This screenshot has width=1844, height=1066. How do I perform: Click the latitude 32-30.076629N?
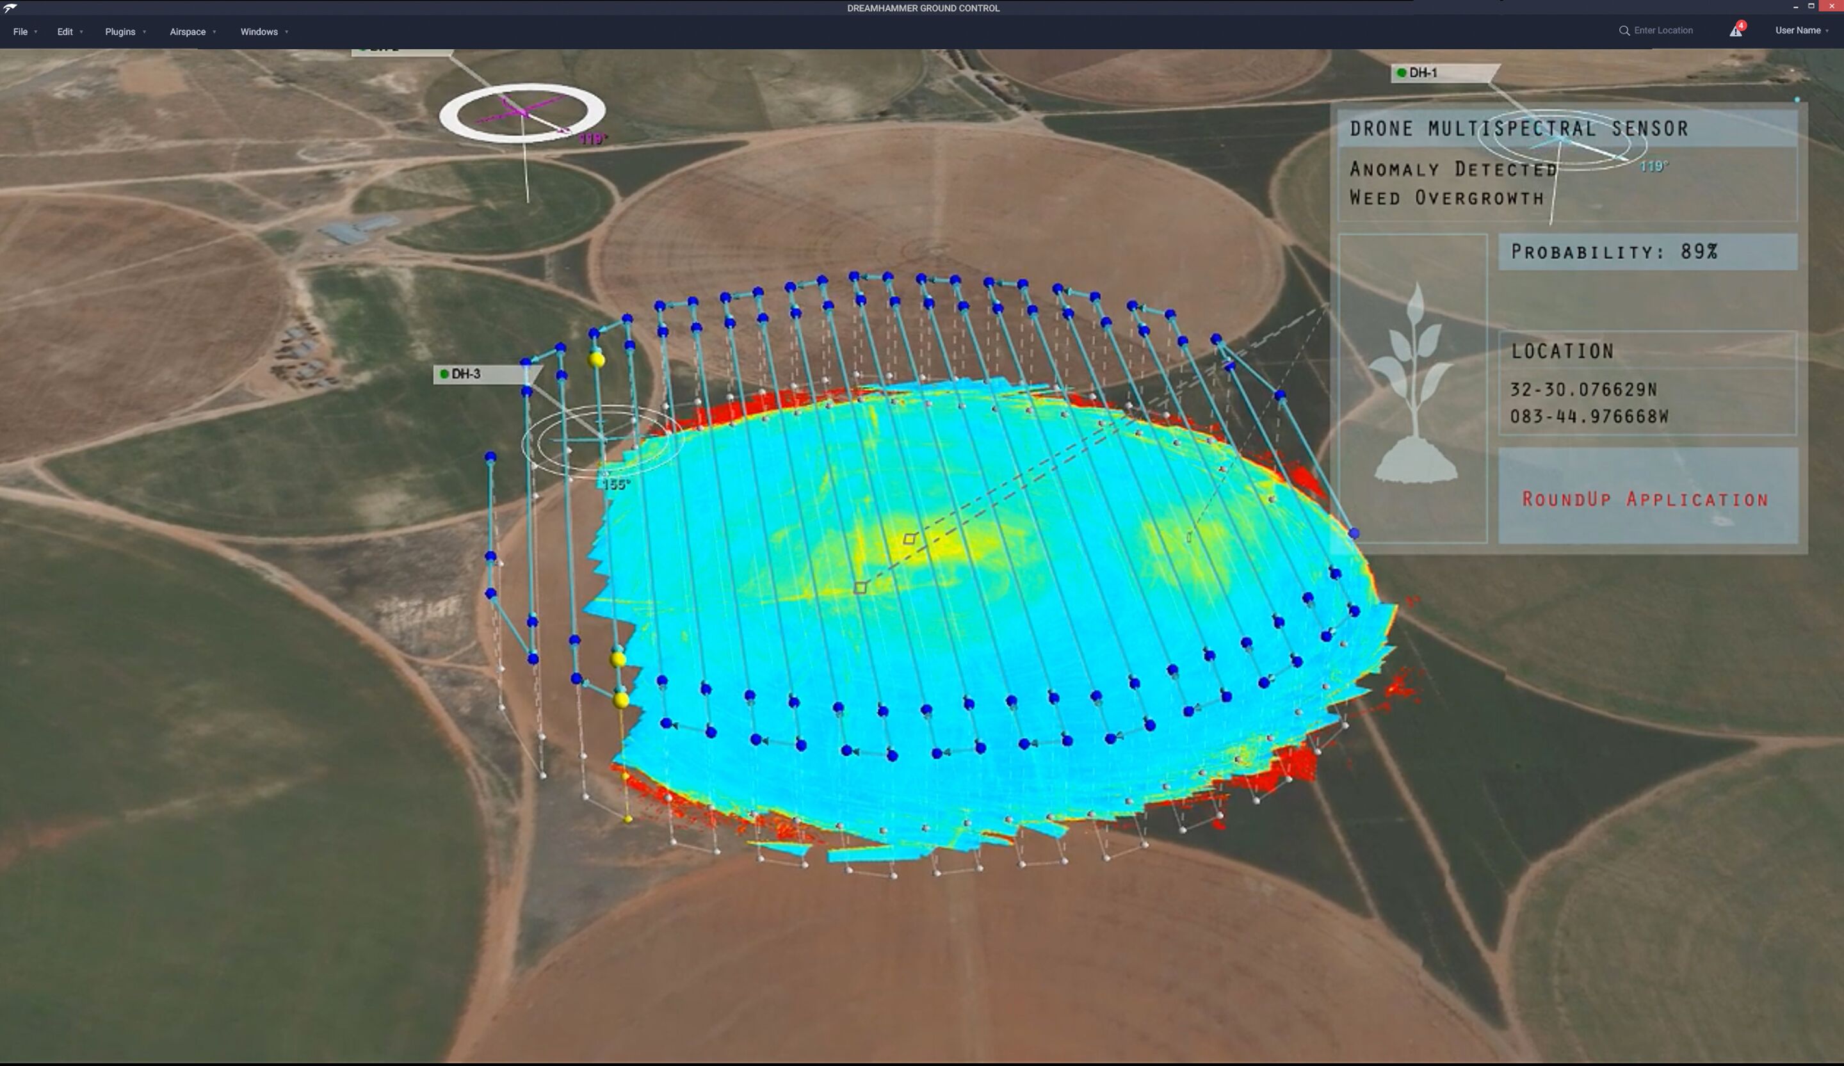[x=1583, y=389]
